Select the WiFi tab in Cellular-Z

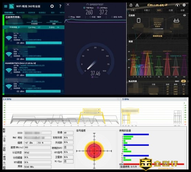159,10
